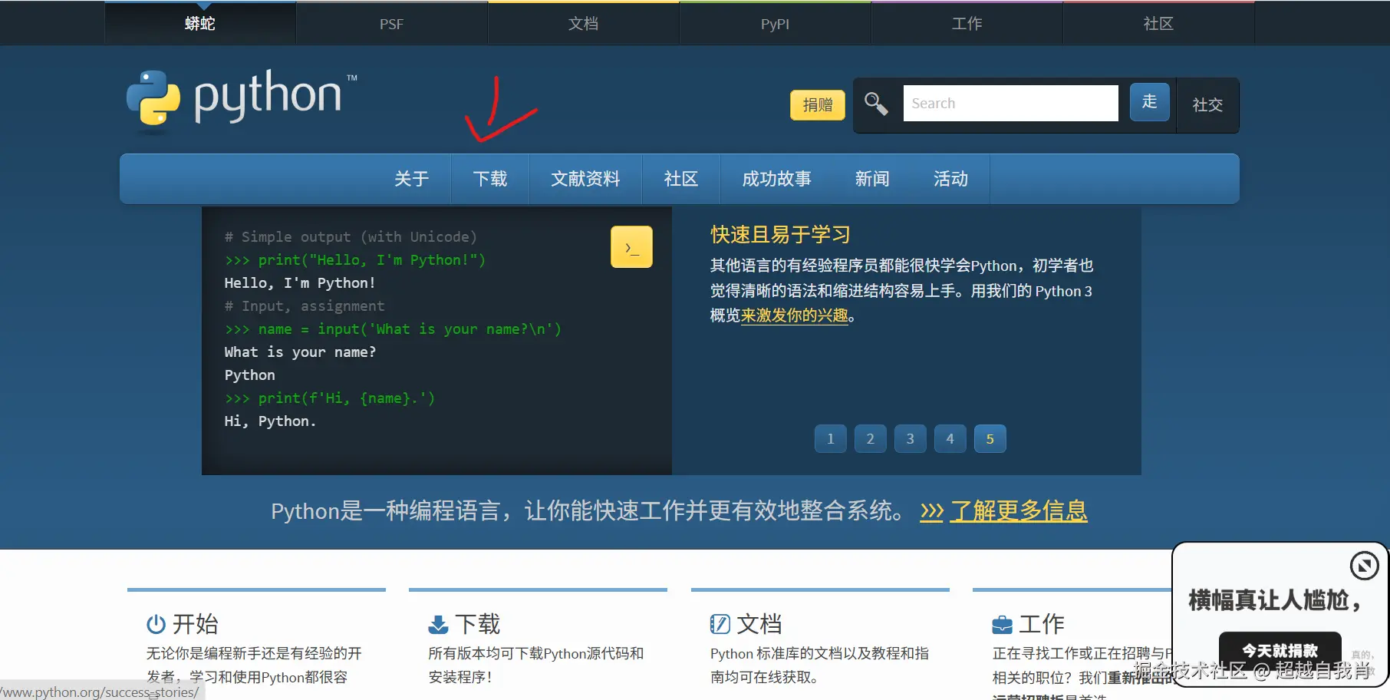Open the 成功故事 menu
The height and width of the screenshot is (700, 1390).
point(777,179)
